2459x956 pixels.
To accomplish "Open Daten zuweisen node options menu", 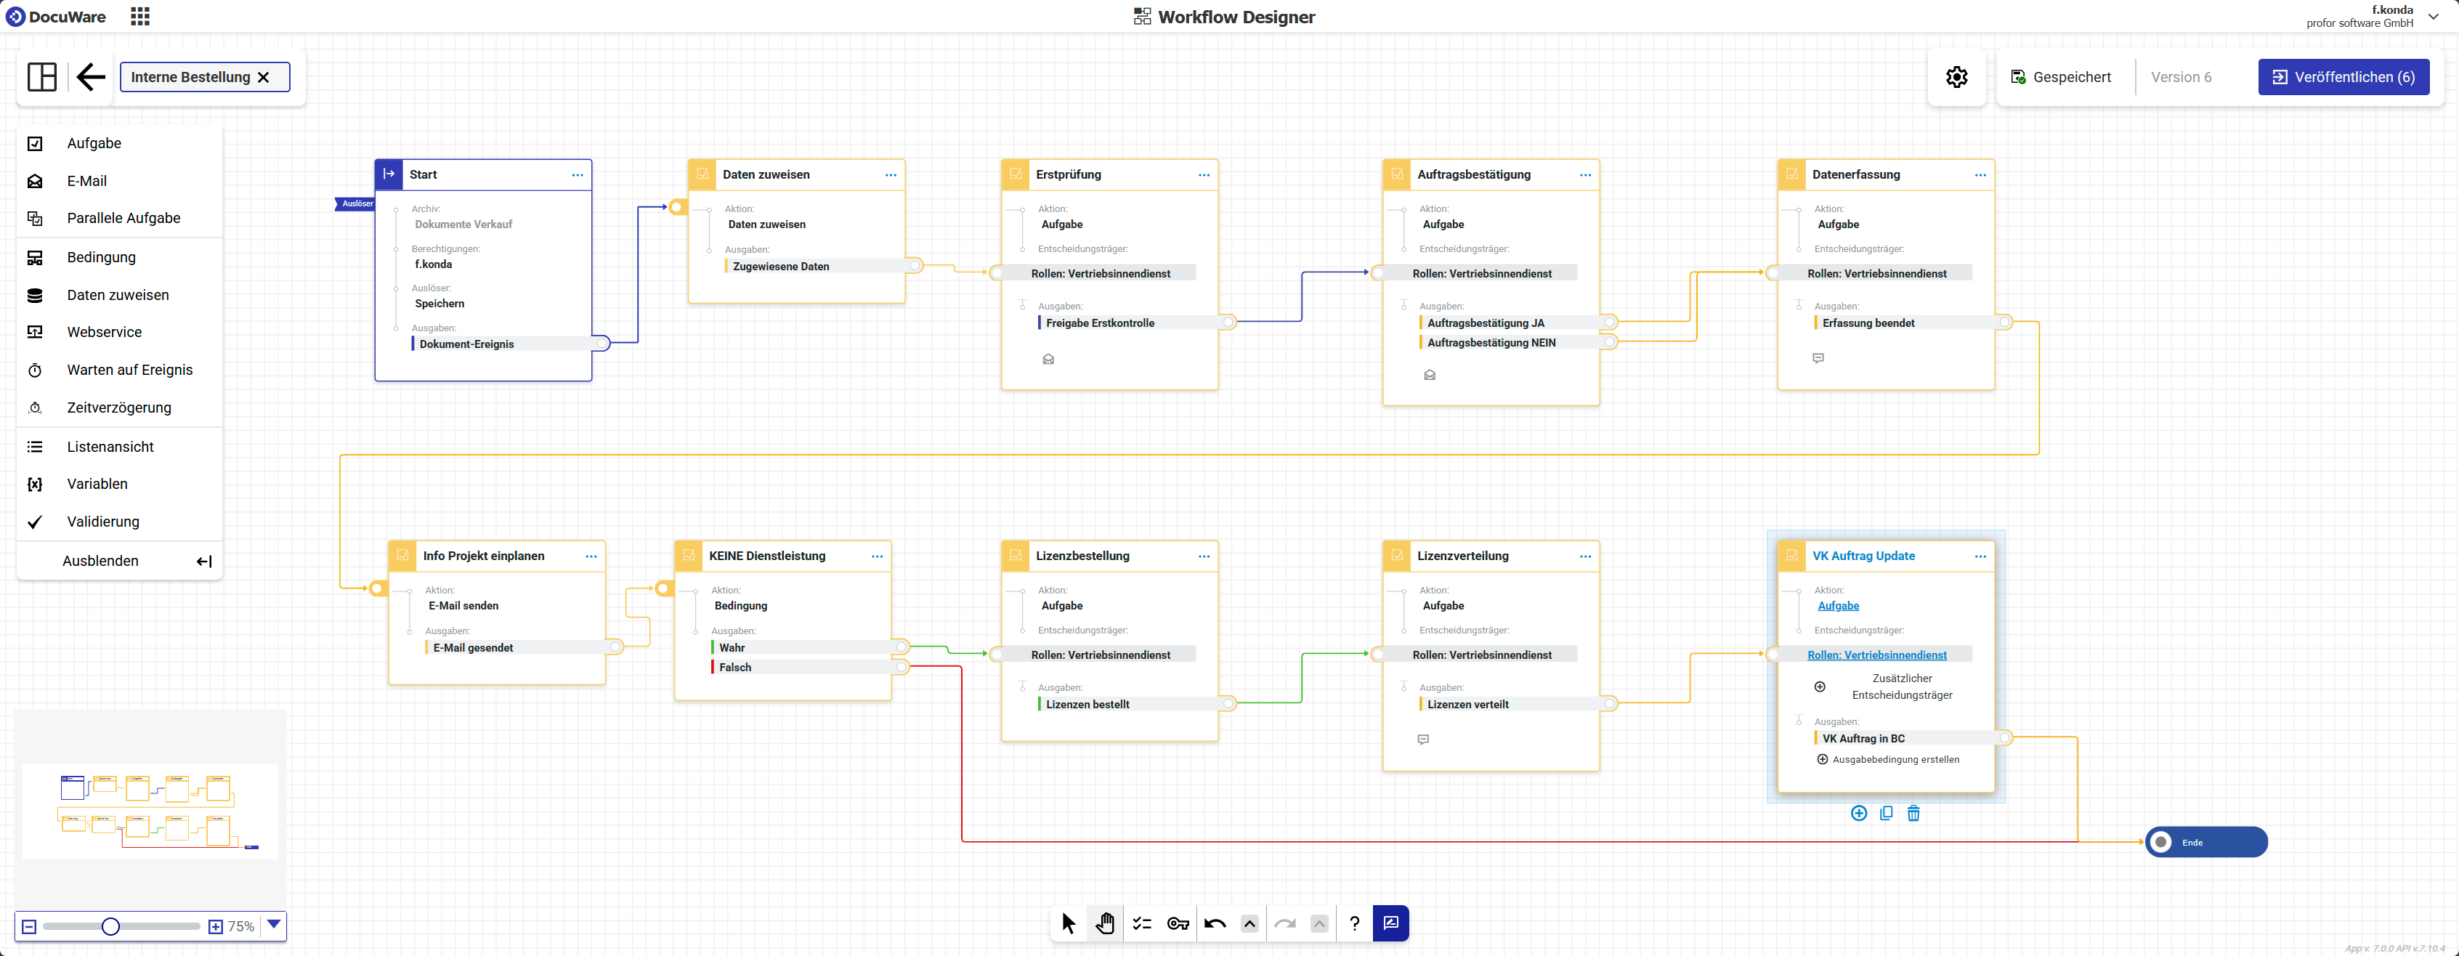I will click(891, 175).
